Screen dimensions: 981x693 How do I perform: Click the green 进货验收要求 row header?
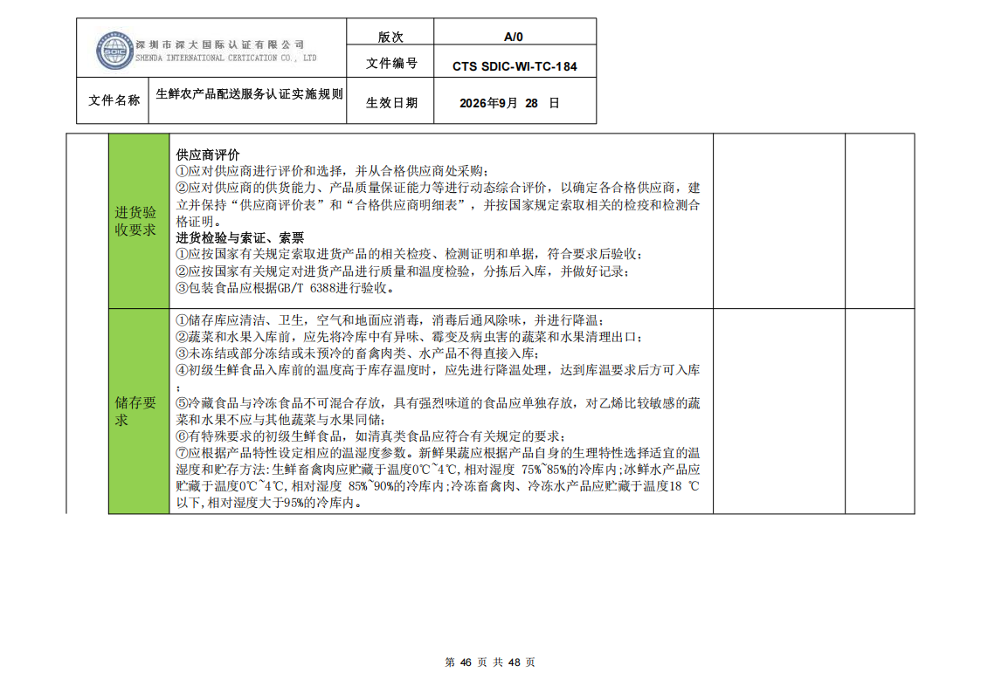pyautogui.click(x=139, y=221)
